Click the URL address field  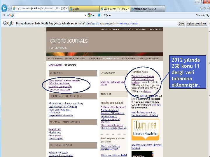tap(34, 8)
